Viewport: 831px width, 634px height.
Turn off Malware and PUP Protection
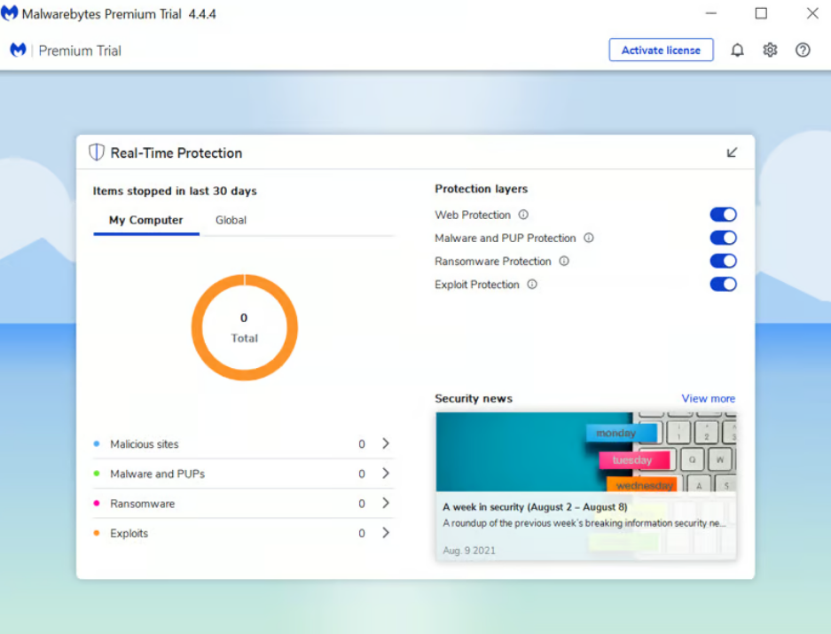pos(723,238)
